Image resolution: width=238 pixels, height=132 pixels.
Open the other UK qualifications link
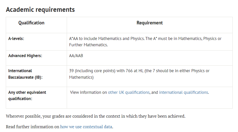coord(129,92)
